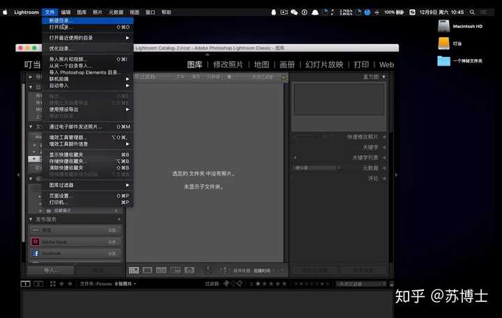
Task: Collapse top module picker arrow
Action: 207,55
